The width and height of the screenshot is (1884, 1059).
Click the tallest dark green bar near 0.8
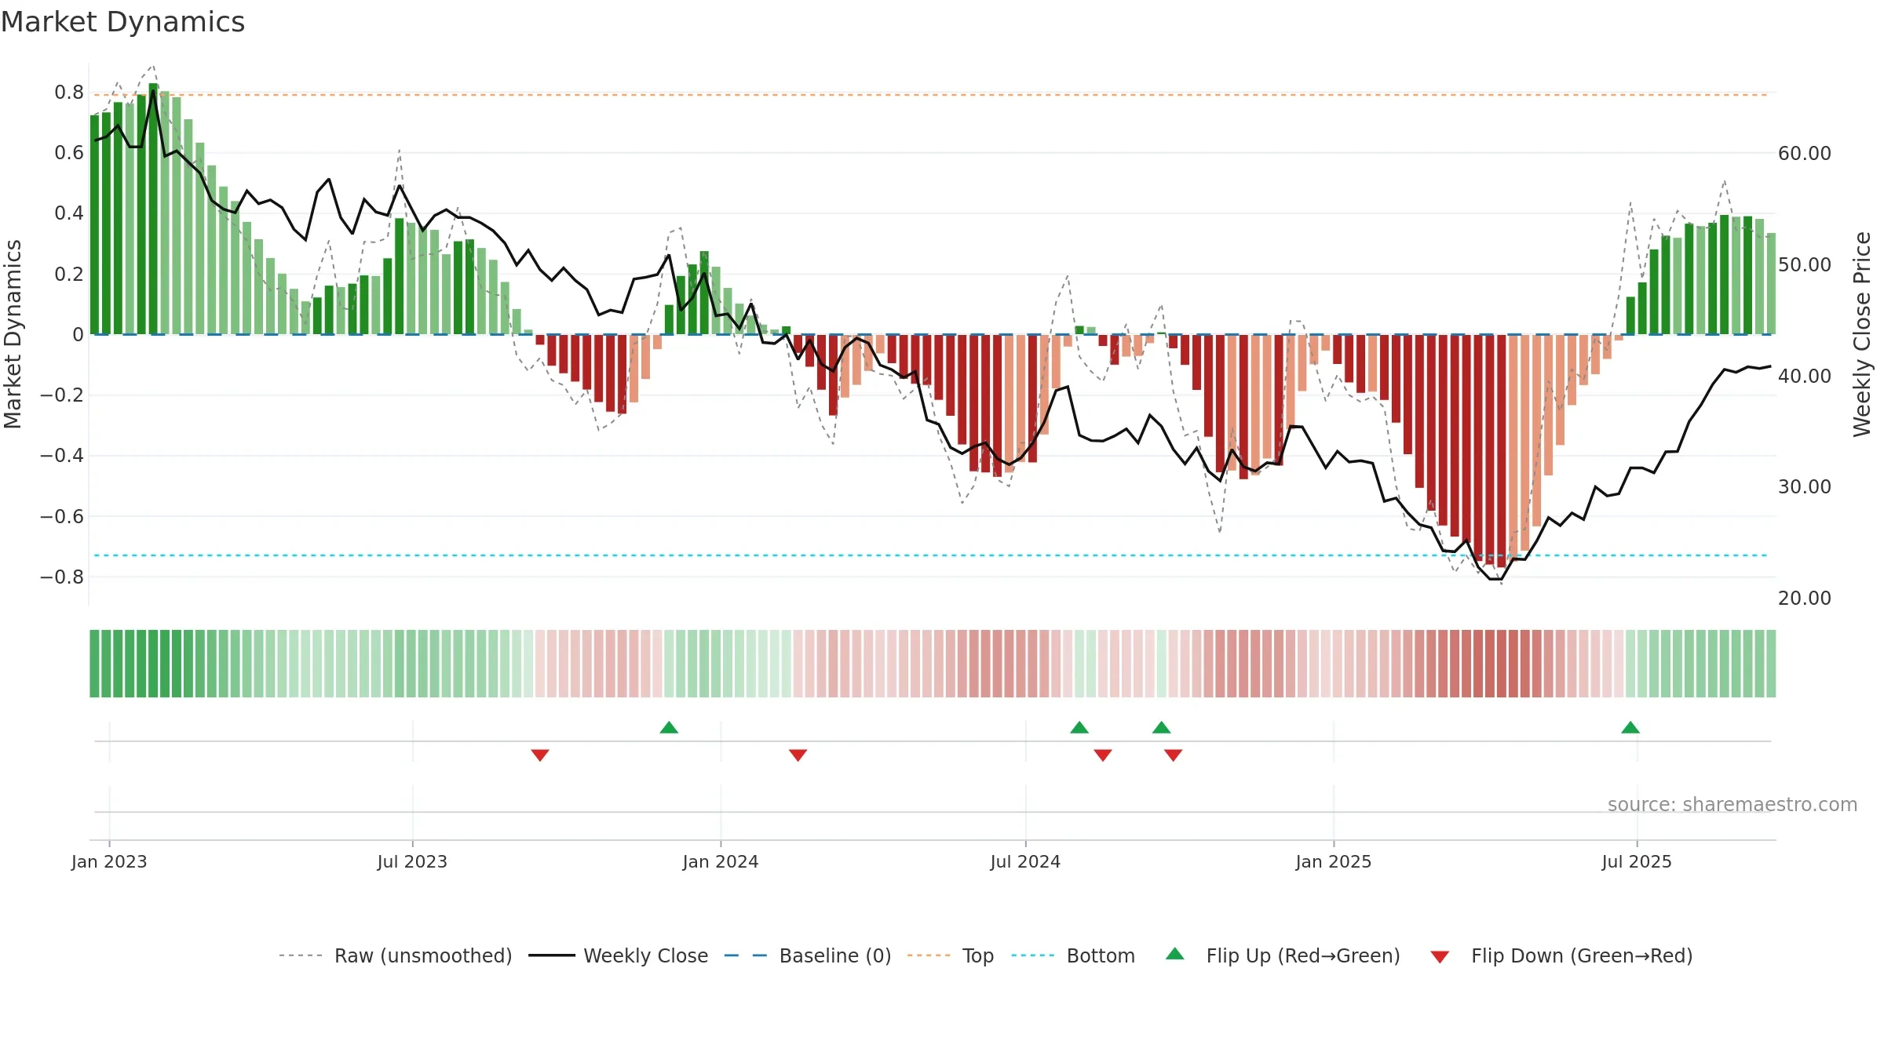154,209
